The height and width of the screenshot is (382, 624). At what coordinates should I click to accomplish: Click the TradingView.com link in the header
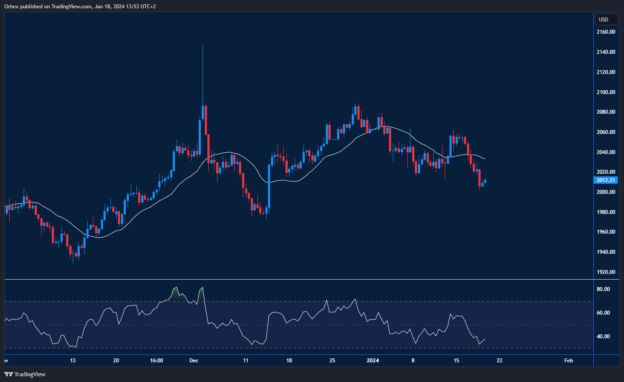point(70,6)
